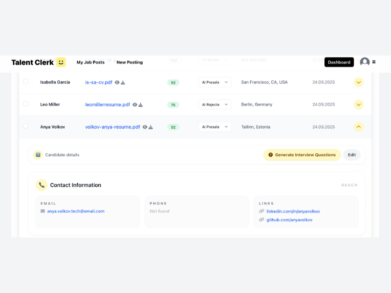391x293 pixels.
Task: Preview is-sa-cv.pdf with the eye icon
Action: [x=117, y=83]
